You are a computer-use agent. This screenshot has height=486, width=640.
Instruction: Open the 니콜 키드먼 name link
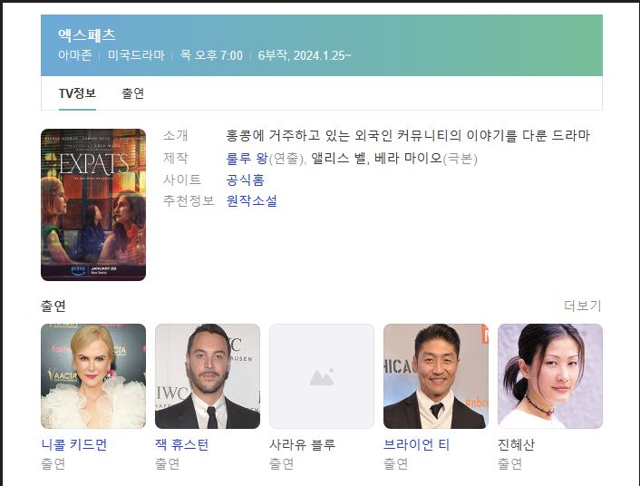point(74,444)
